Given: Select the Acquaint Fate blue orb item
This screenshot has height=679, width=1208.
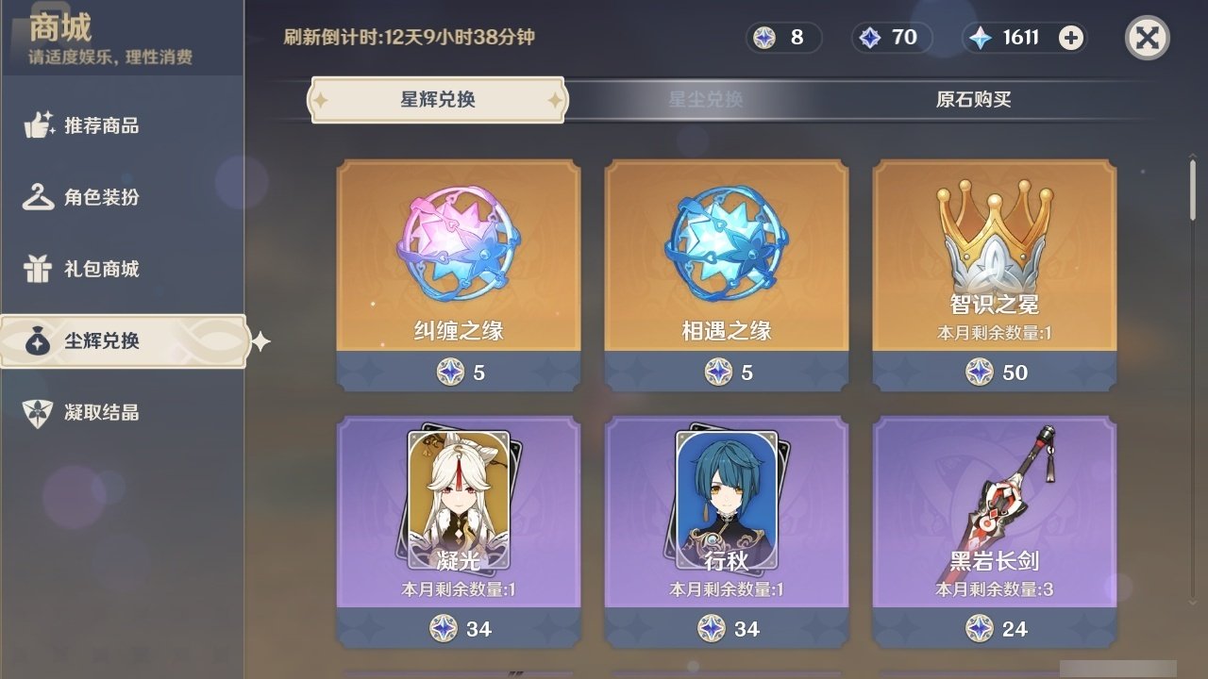Looking at the screenshot, I should click(727, 275).
